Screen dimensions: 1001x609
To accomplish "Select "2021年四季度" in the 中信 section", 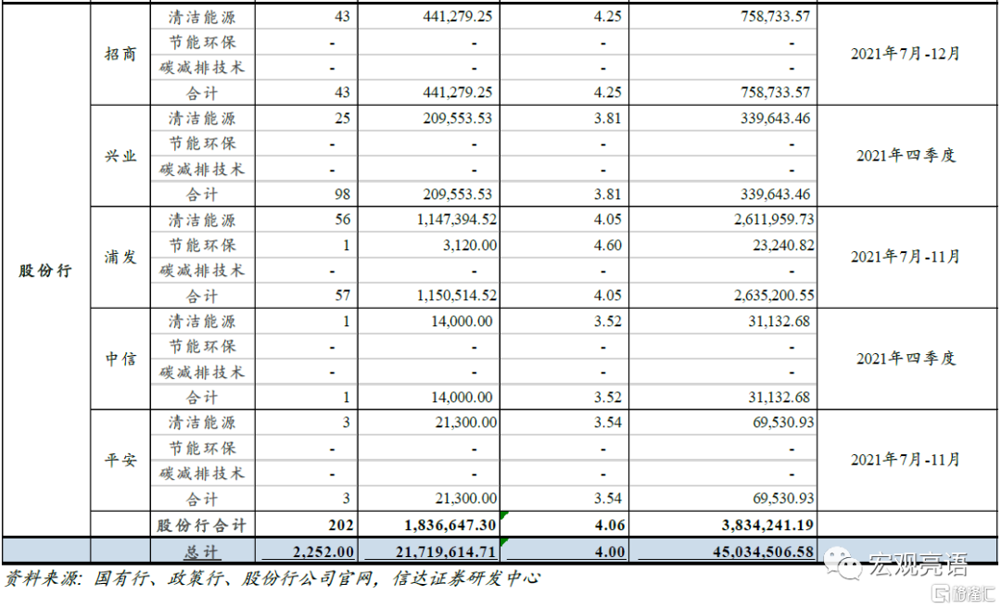I will click(x=906, y=359).
